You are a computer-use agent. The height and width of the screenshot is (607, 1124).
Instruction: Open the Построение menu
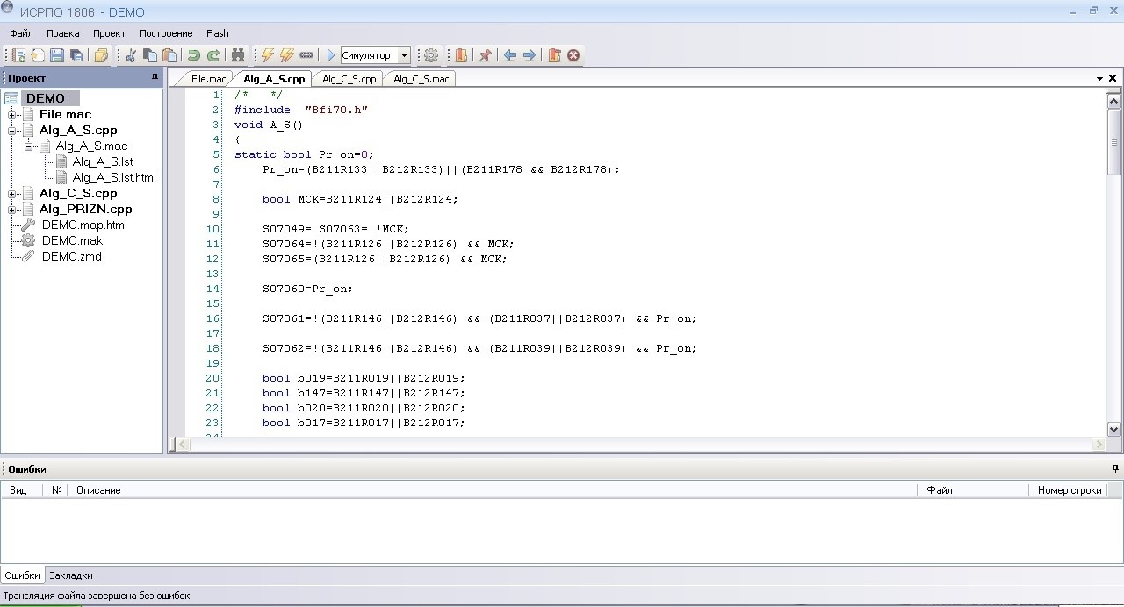click(x=166, y=33)
